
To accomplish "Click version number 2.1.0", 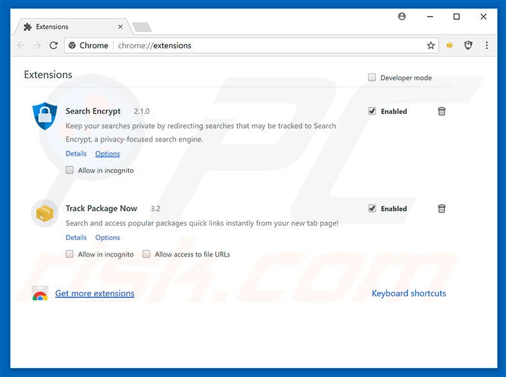I will pos(142,111).
